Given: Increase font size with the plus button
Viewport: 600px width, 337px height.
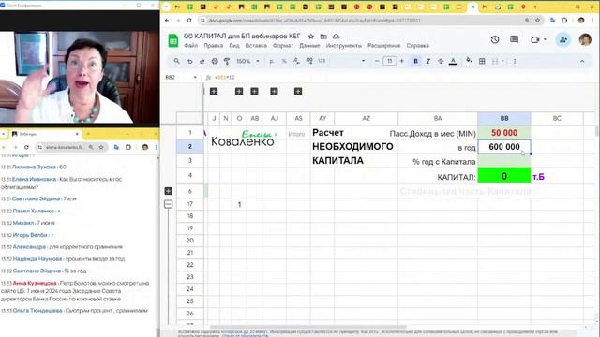Looking at the screenshot, I should pos(402,61).
